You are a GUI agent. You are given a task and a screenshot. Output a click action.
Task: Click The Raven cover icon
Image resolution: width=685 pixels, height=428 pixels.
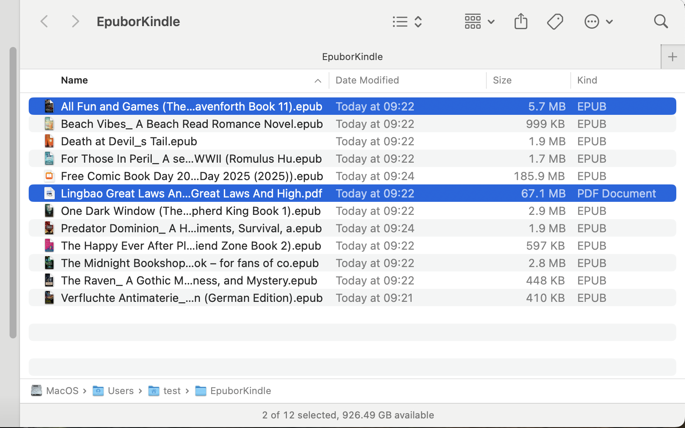[x=50, y=281]
